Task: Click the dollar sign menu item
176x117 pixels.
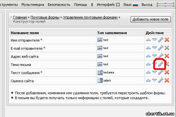Action: pyautogui.click(x=92, y=5)
